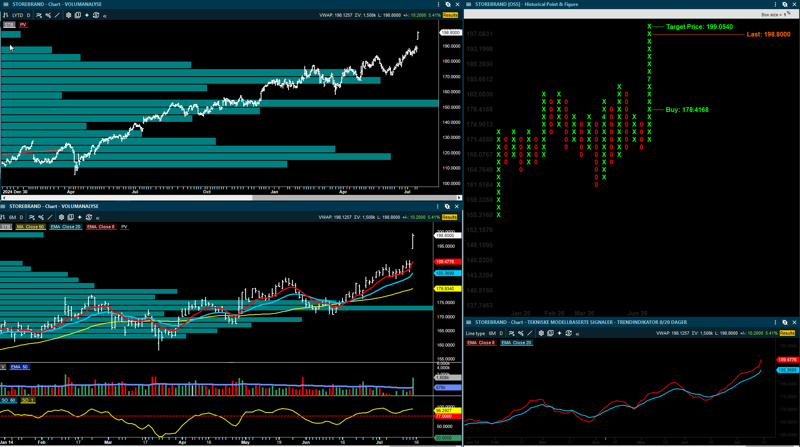The image size is (800, 447).
Task: Open hamburger menu of 6M VOLUMANALYSE window
Action: point(3,206)
